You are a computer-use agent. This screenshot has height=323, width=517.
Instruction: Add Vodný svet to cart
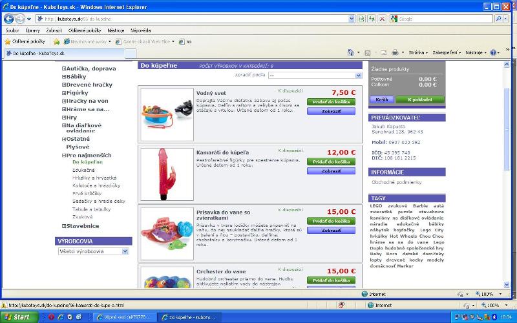(x=331, y=102)
